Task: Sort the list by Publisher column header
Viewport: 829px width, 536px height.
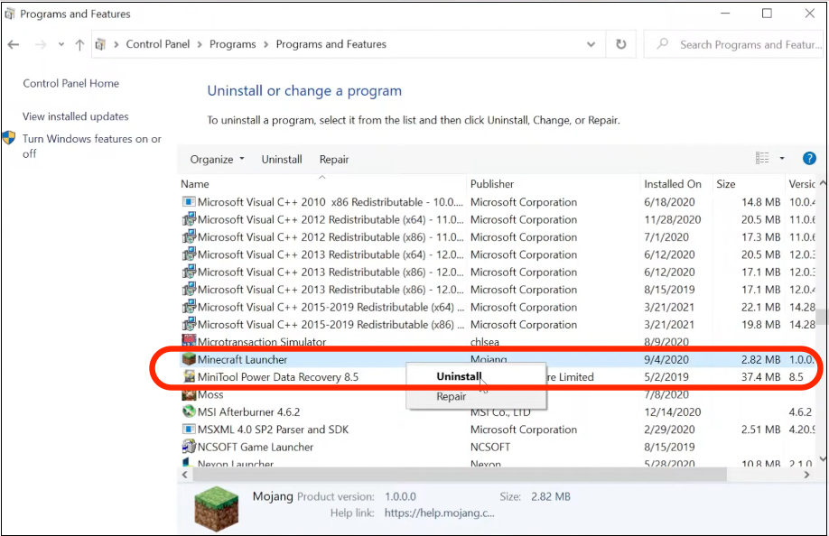Action: coord(492,184)
